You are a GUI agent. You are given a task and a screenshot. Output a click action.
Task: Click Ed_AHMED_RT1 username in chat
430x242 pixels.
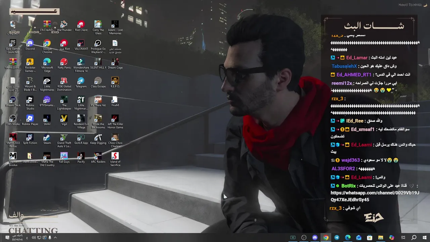click(354, 75)
